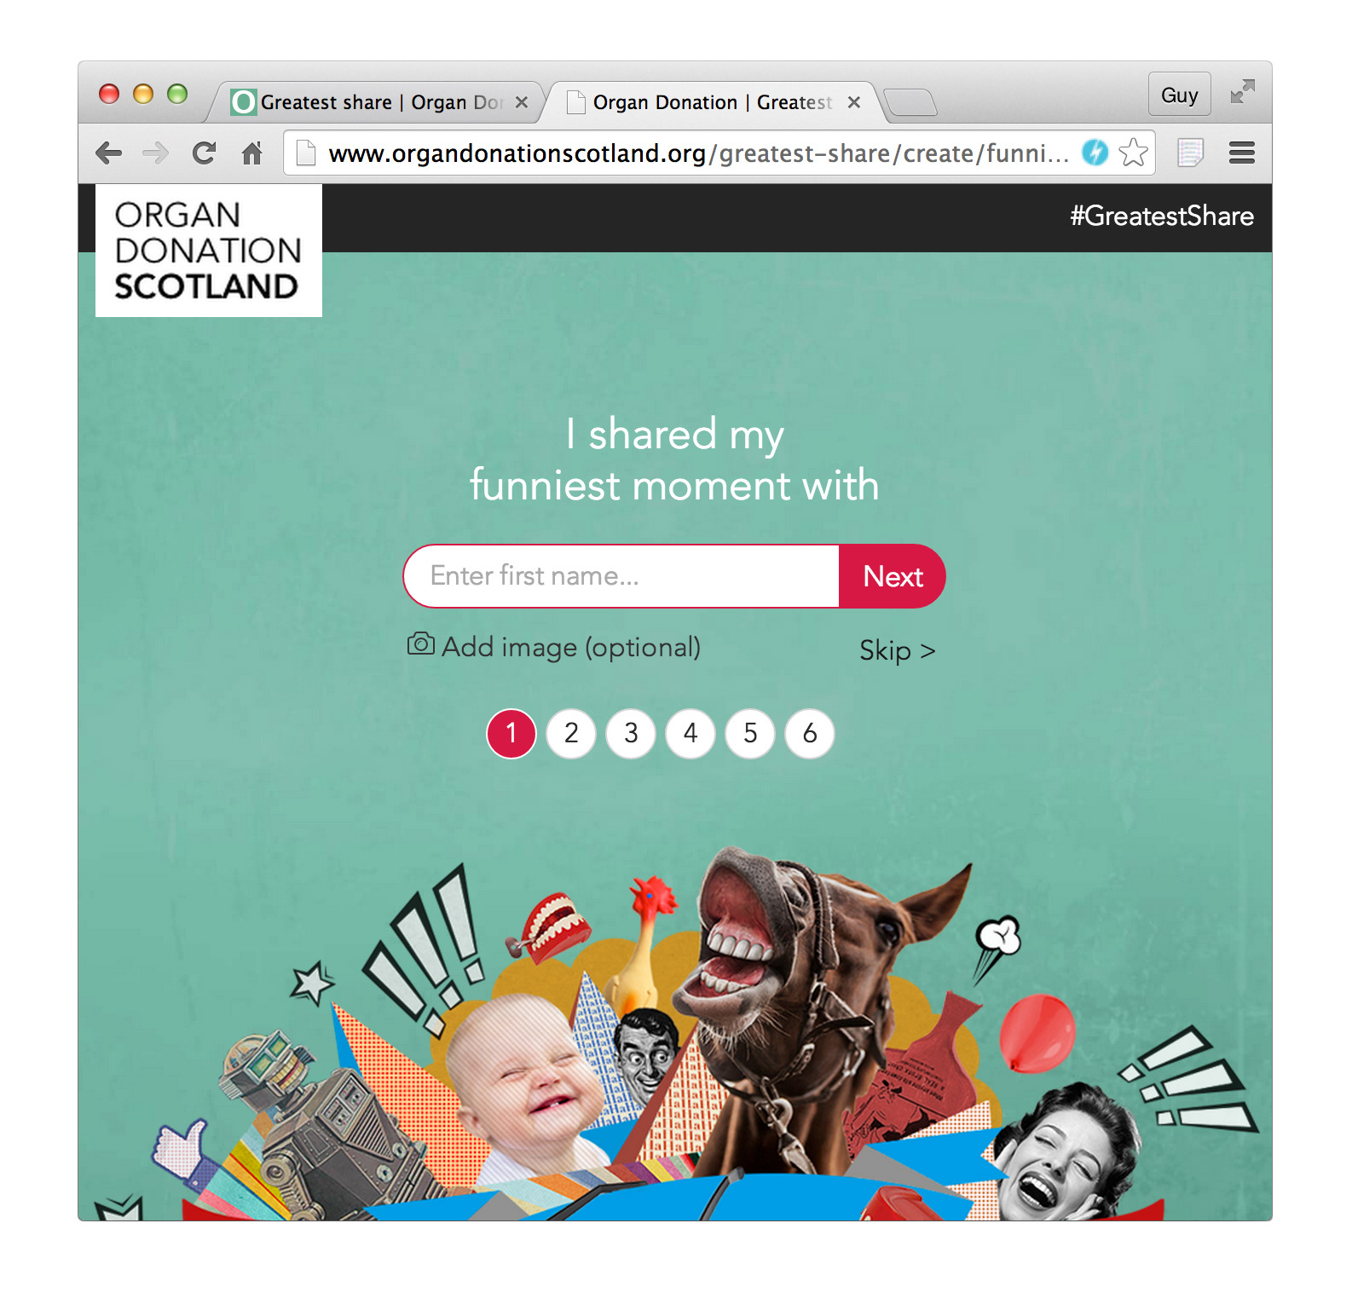This screenshot has width=1352, height=1304.
Task: Go to home via house icon
Action: (x=251, y=153)
